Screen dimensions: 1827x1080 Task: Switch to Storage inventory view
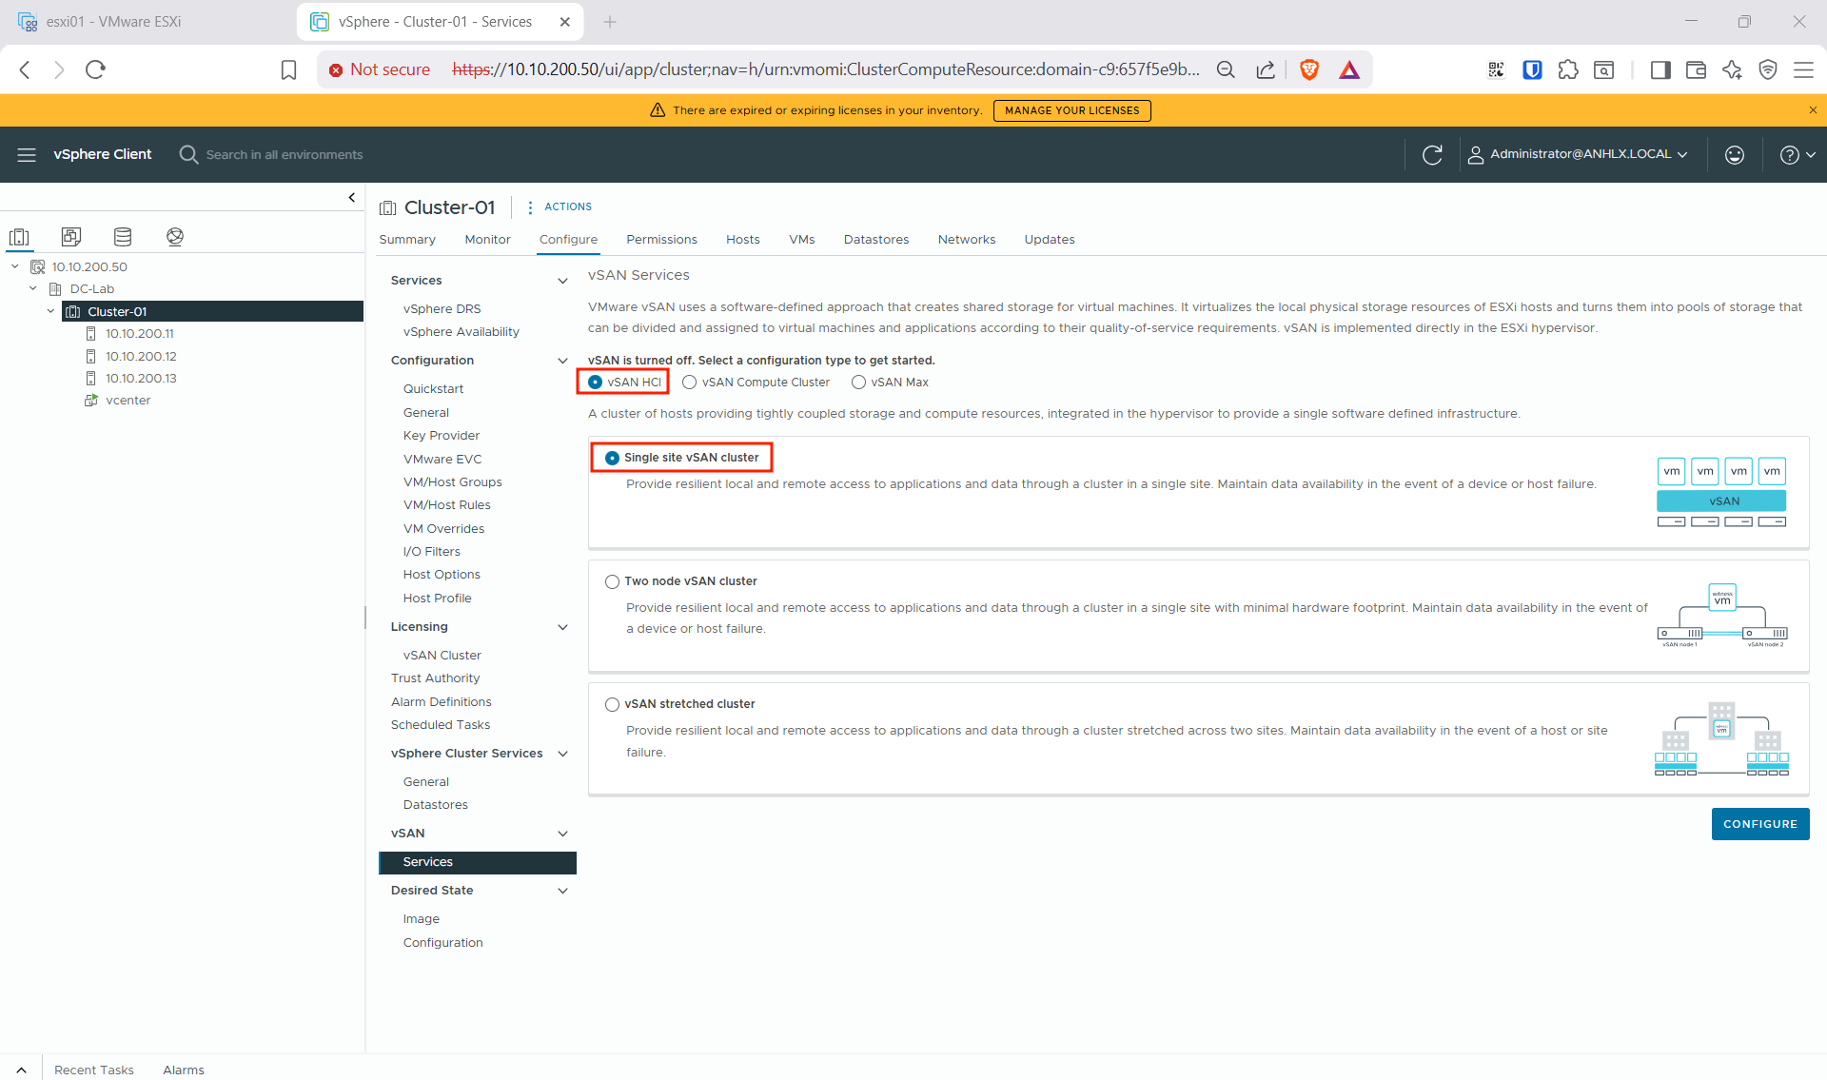[x=123, y=237]
